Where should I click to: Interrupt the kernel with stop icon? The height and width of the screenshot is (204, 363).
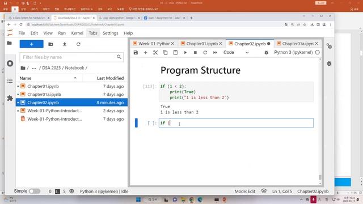[x=195, y=53]
